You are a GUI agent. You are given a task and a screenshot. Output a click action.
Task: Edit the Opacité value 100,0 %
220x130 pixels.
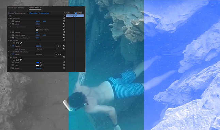click(38, 46)
